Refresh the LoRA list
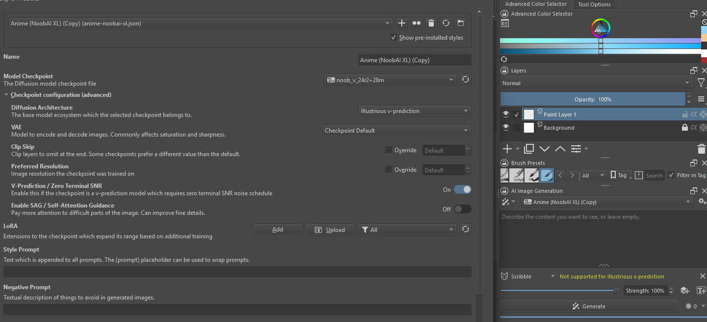Viewport: 707px width, 322px height. tap(466, 230)
